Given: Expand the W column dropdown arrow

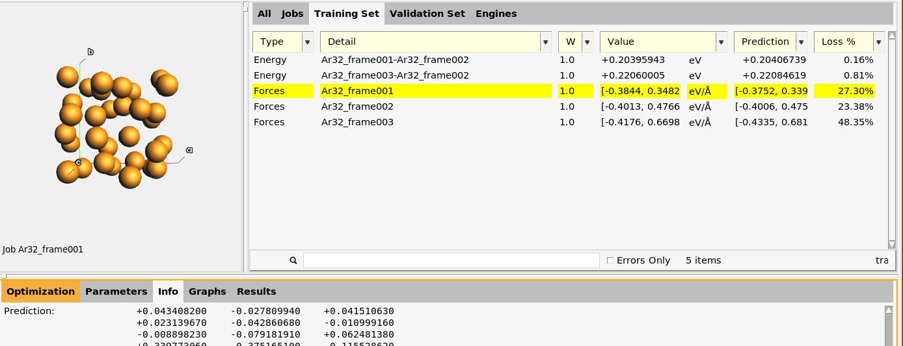Looking at the screenshot, I should point(587,42).
